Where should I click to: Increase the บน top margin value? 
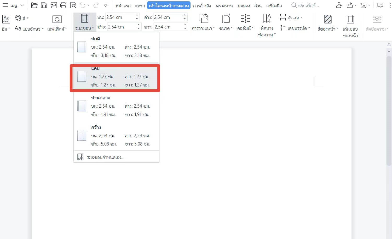(137, 15)
